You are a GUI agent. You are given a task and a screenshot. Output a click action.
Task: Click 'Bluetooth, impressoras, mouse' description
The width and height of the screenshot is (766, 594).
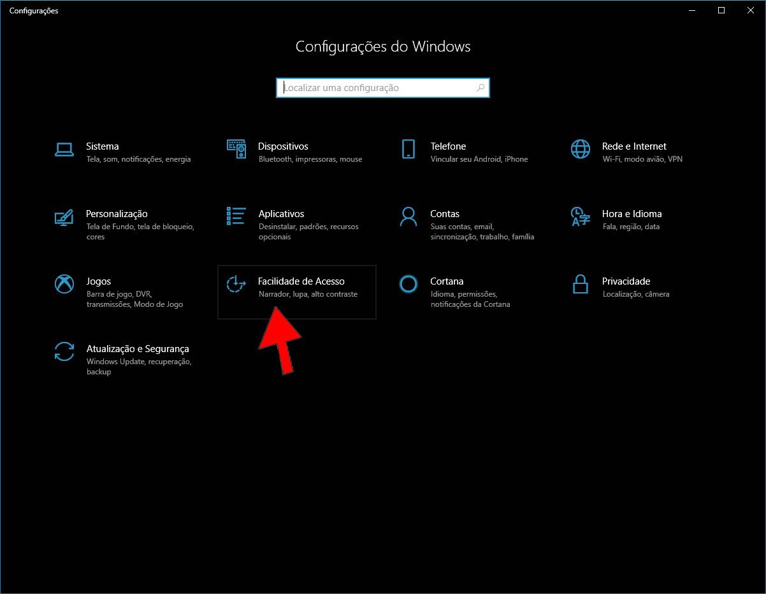tap(310, 159)
